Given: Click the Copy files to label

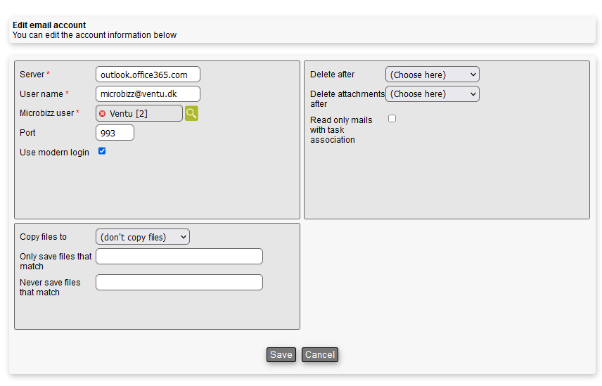Looking at the screenshot, I should tap(43, 238).
